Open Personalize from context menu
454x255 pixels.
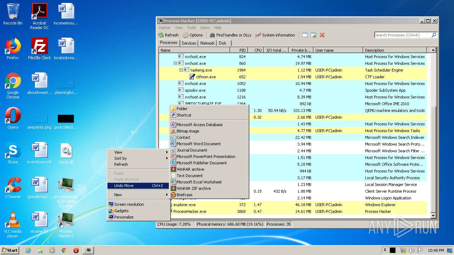(139, 217)
